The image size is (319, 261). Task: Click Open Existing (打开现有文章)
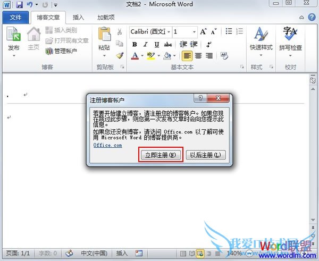[67, 40]
